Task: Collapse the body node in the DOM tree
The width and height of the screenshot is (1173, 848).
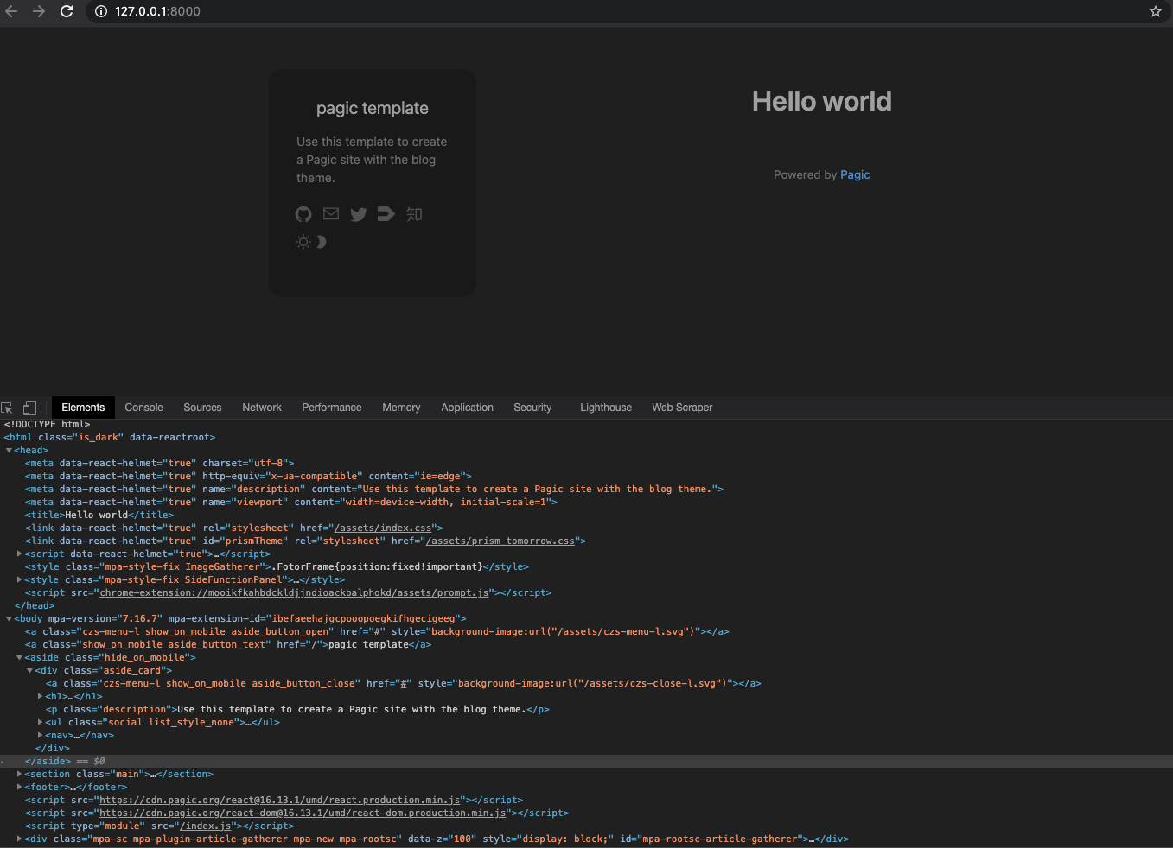Action: pyautogui.click(x=9, y=619)
